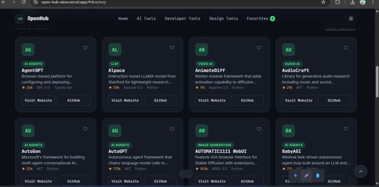Click the page vertical scrollbar thumb
Screen dimensions: 379x187
tap(377, 82)
